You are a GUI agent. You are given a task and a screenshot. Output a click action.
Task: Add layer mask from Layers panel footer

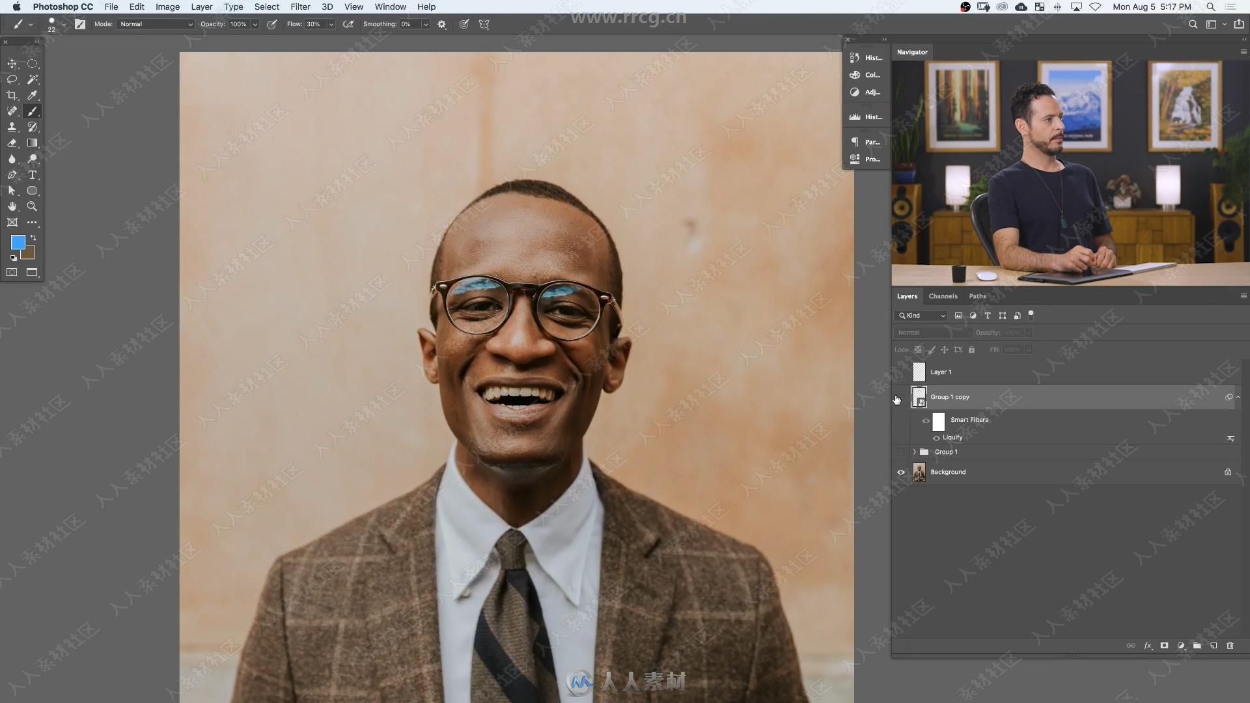pos(1164,646)
